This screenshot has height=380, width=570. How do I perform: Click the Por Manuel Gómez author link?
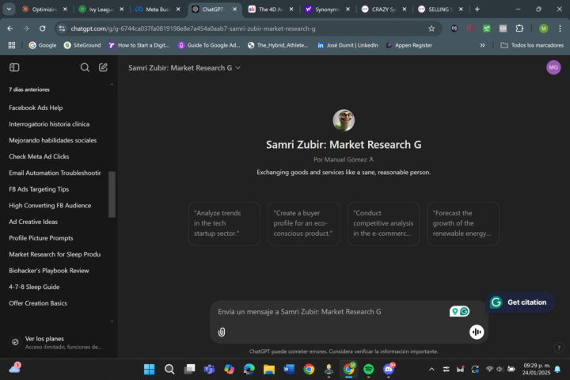coord(344,159)
